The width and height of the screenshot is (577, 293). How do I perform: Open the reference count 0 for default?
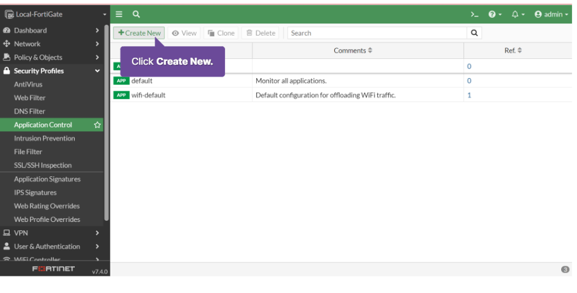click(x=469, y=81)
